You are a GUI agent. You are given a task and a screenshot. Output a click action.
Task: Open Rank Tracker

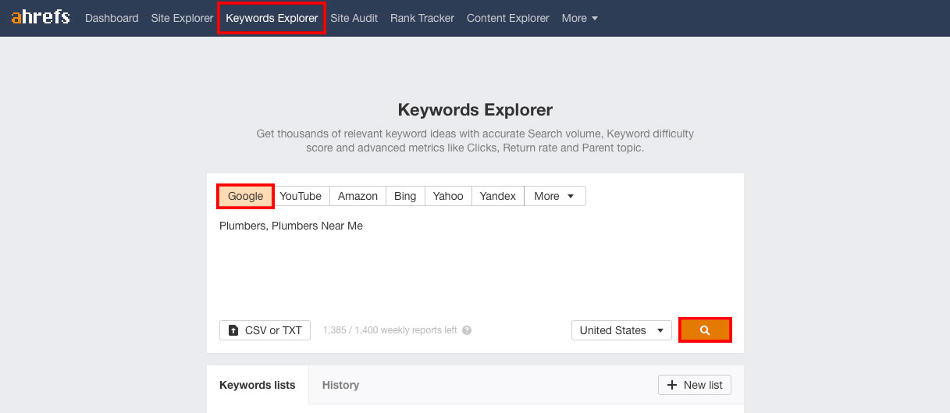pyautogui.click(x=422, y=18)
